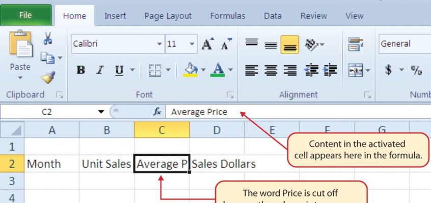Screen dimensions: 431x203
Task: Open the Fill Color dropdown arrow
Action: (x=203, y=70)
